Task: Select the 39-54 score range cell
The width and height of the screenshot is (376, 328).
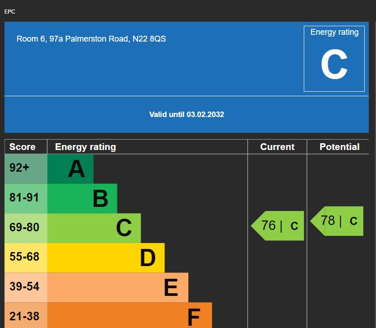Action: pos(24,286)
